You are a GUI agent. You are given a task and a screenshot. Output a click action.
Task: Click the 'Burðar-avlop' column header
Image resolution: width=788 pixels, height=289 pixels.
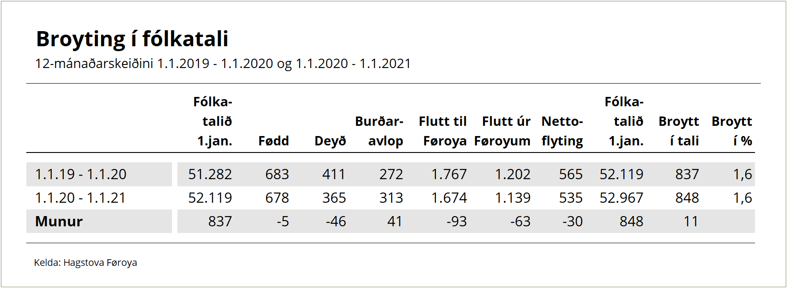point(379,131)
